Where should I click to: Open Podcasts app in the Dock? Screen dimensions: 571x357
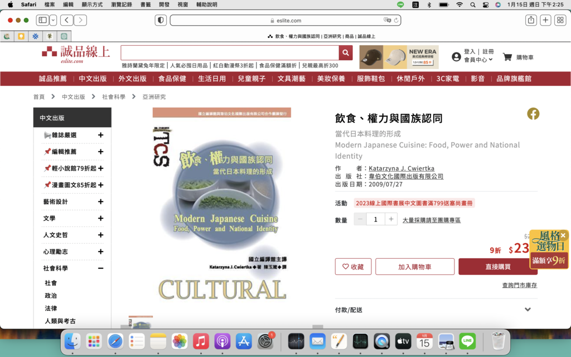click(x=222, y=341)
